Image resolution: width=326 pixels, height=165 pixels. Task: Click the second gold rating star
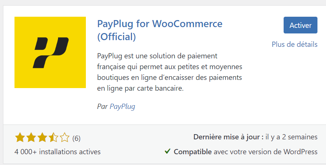(31, 137)
